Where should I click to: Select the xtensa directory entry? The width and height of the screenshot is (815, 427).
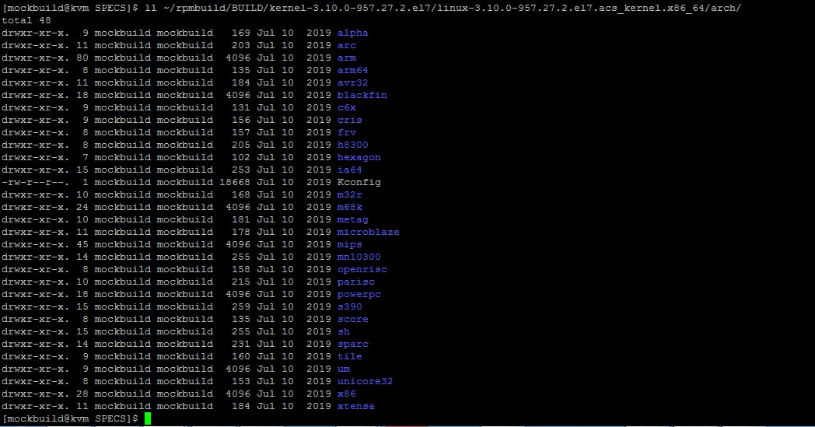click(x=355, y=408)
